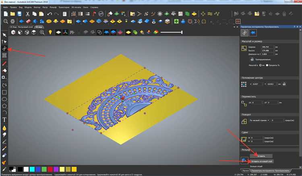Select the yellow drop sculpting tool
This screenshot has height=176, width=302.
point(4,128)
